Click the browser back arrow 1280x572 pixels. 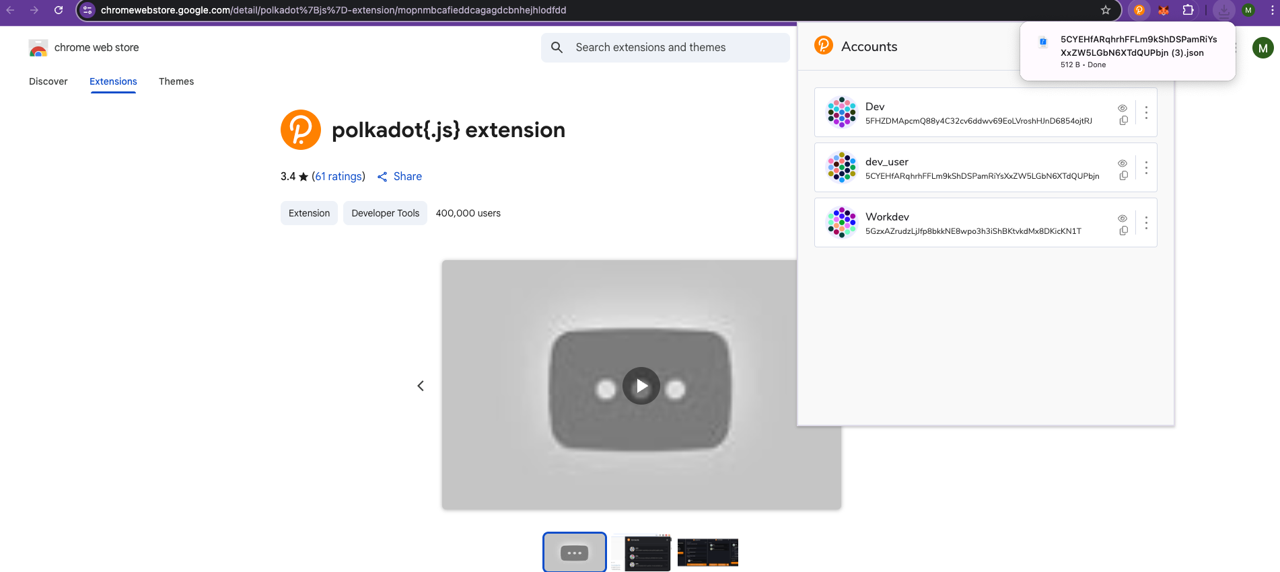(x=10, y=10)
